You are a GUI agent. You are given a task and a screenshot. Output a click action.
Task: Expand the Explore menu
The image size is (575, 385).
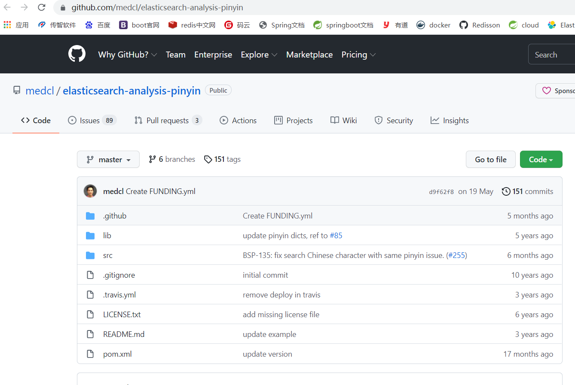259,55
